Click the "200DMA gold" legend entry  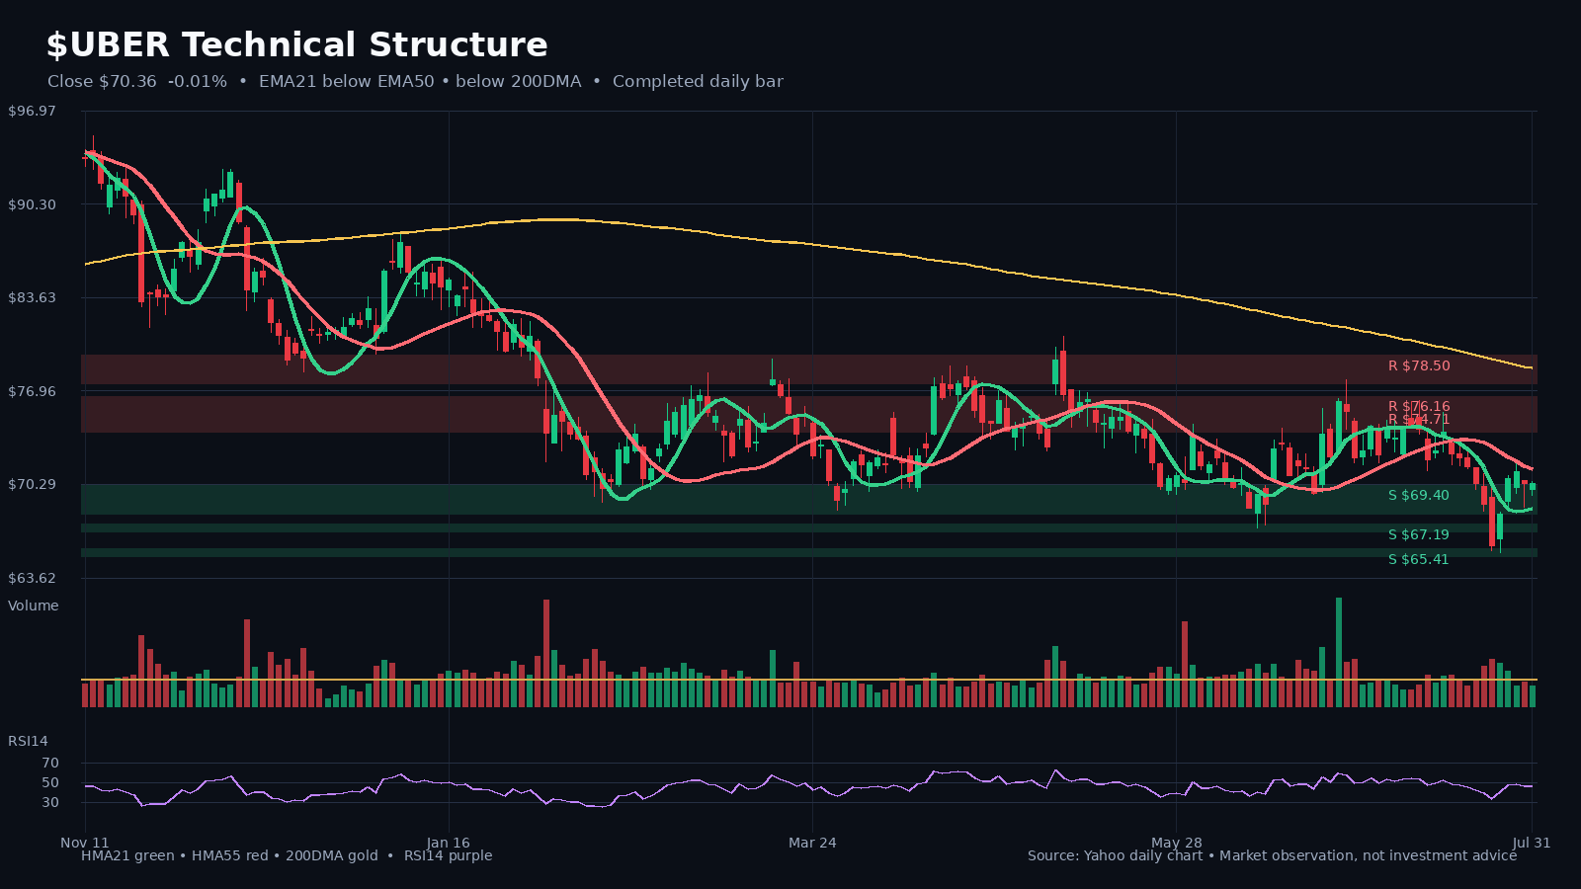(x=332, y=855)
